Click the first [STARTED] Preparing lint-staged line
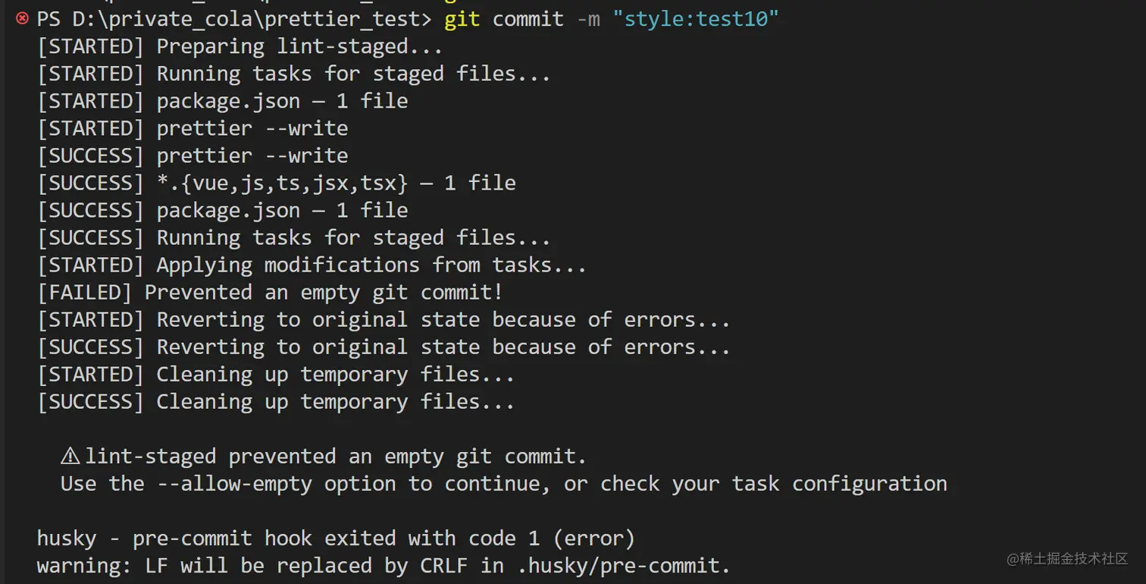1146x584 pixels. (x=240, y=47)
